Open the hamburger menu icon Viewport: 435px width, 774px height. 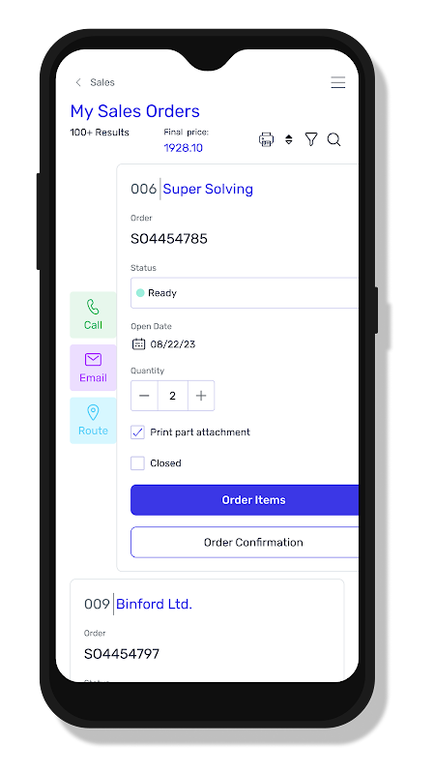coord(337,82)
